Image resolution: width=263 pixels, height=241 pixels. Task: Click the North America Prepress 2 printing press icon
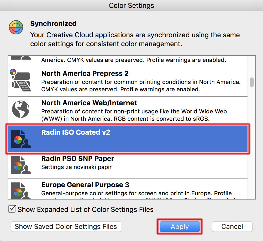[x=21, y=80]
